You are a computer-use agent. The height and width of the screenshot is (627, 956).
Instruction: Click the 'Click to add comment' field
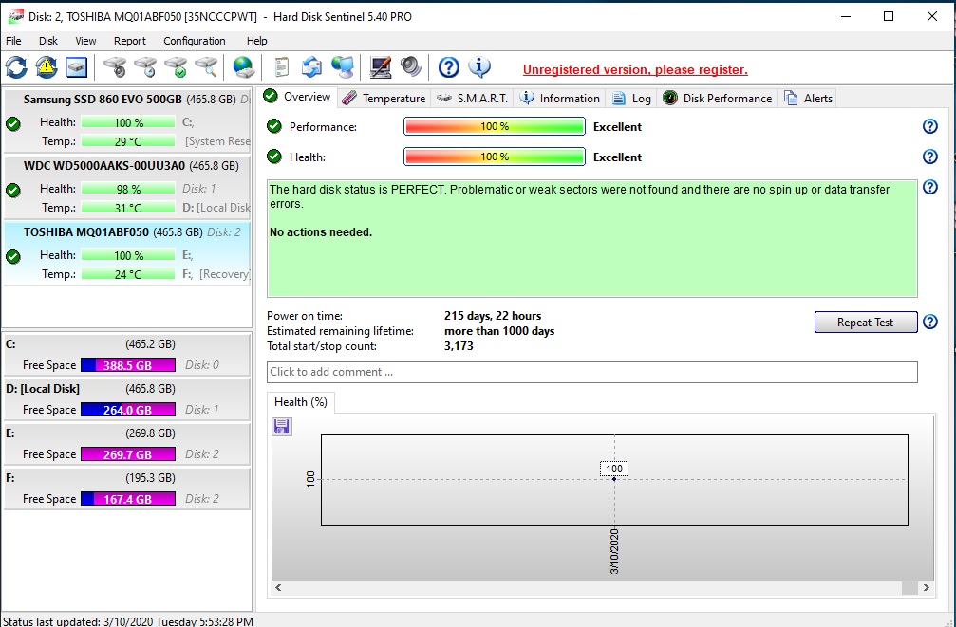(591, 372)
